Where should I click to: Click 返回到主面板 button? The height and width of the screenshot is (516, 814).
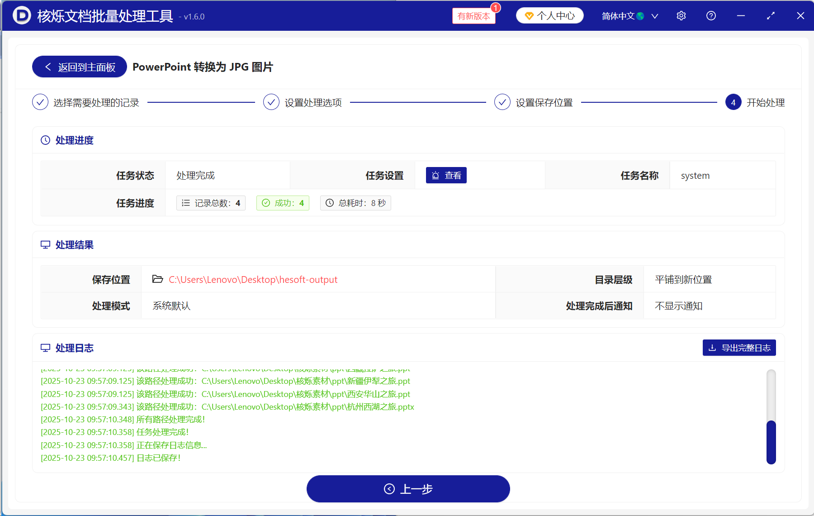pos(80,67)
